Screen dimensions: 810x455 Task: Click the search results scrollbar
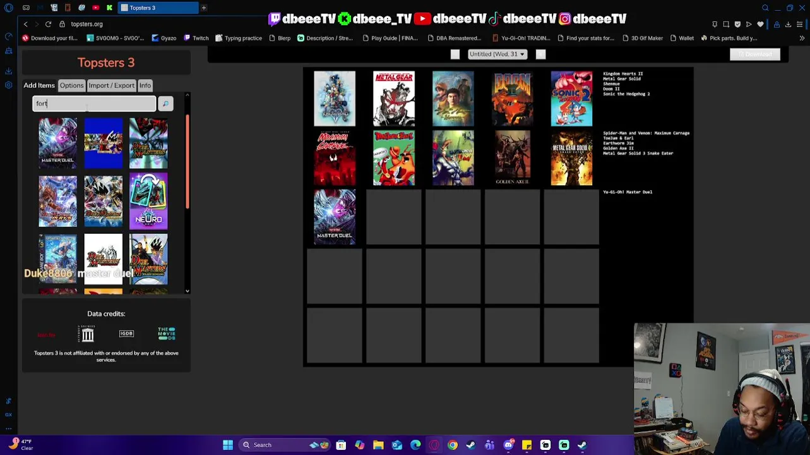coord(187,163)
